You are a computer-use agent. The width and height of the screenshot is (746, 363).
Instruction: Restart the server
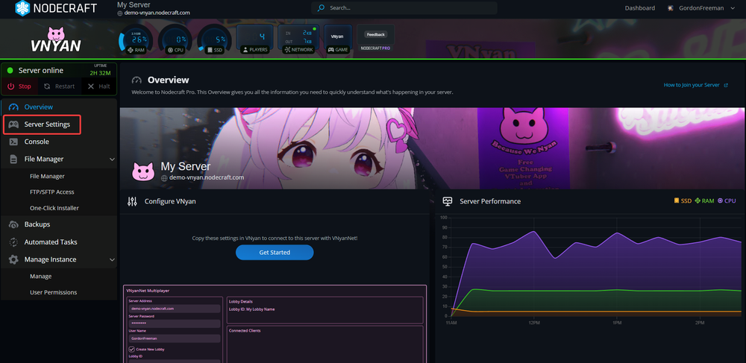[59, 86]
